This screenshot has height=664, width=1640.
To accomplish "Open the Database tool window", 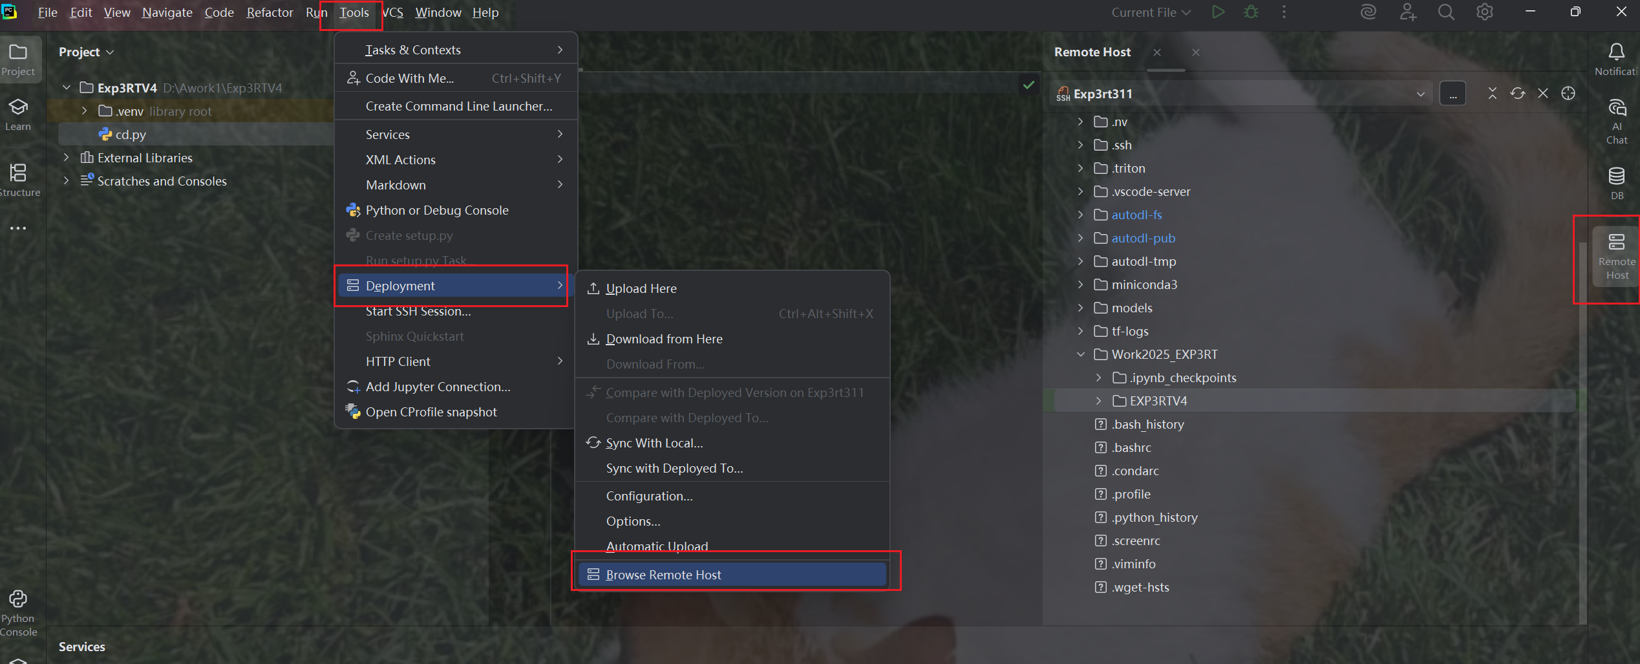I will click(1617, 180).
